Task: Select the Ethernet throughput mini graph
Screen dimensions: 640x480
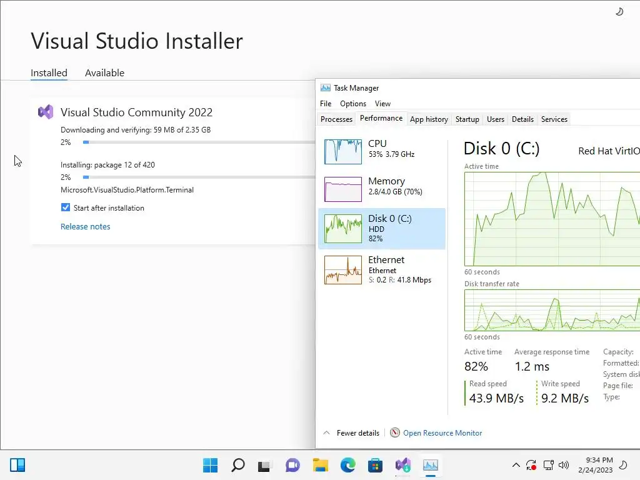Action: [x=343, y=270]
